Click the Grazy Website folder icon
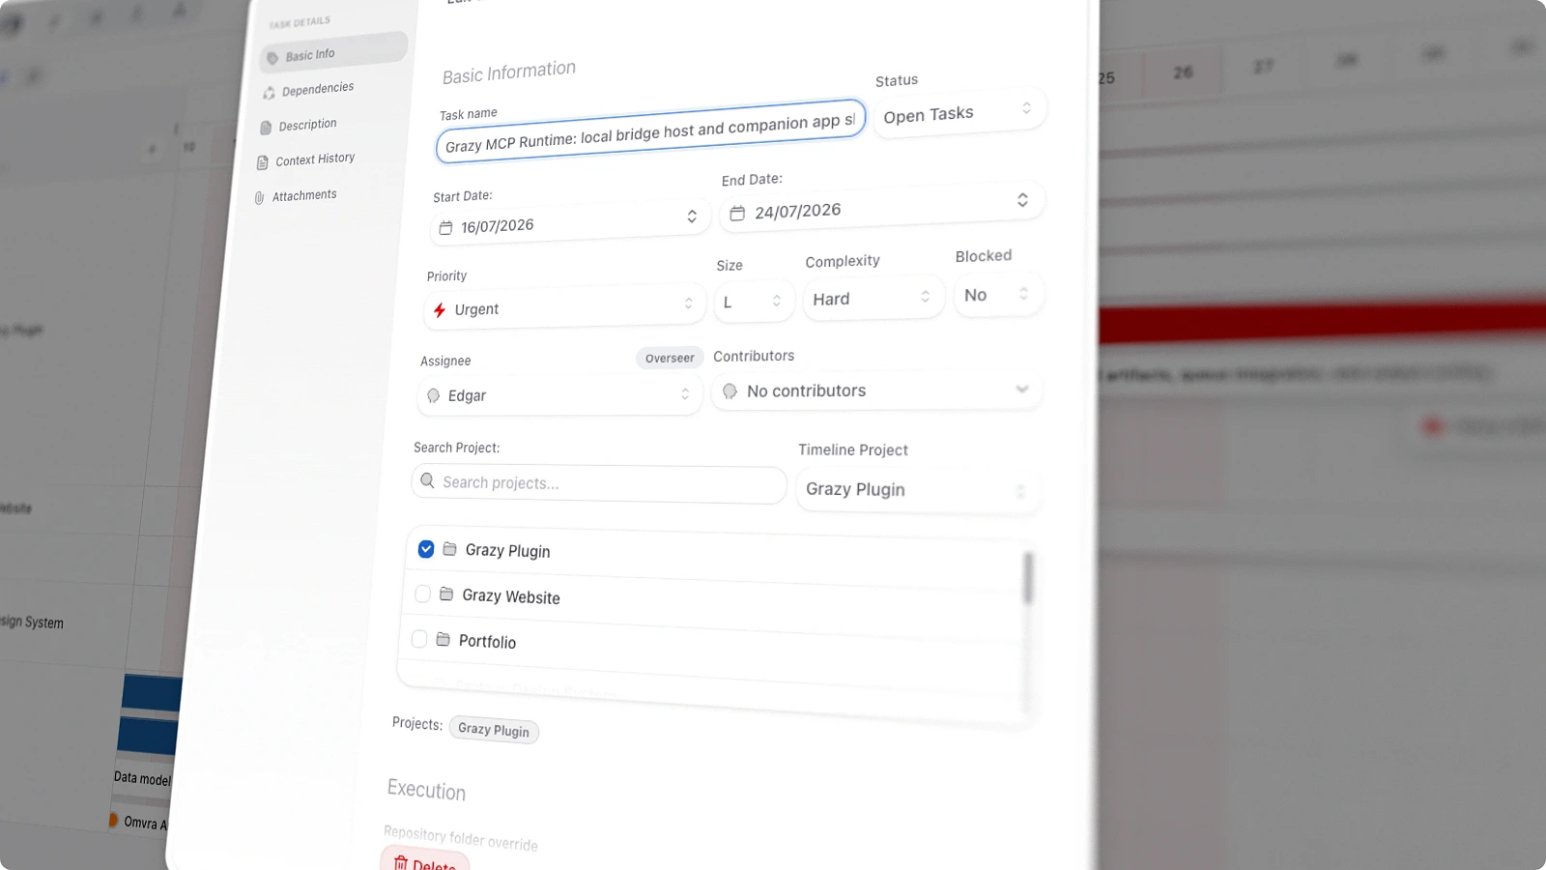The width and height of the screenshot is (1546, 870). tap(446, 594)
